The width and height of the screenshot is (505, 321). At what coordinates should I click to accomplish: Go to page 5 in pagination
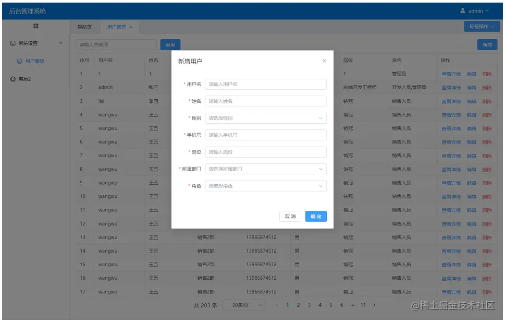[x=331, y=305]
